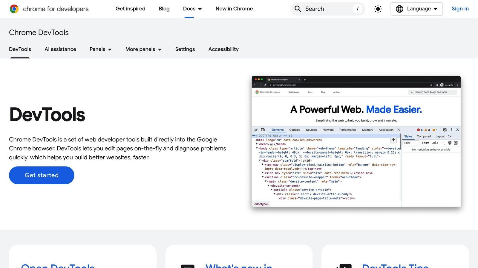Click the Chrome logo icon
Image resolution: width=478 pixels, height=268 pixels.
[x=14, y=9]
